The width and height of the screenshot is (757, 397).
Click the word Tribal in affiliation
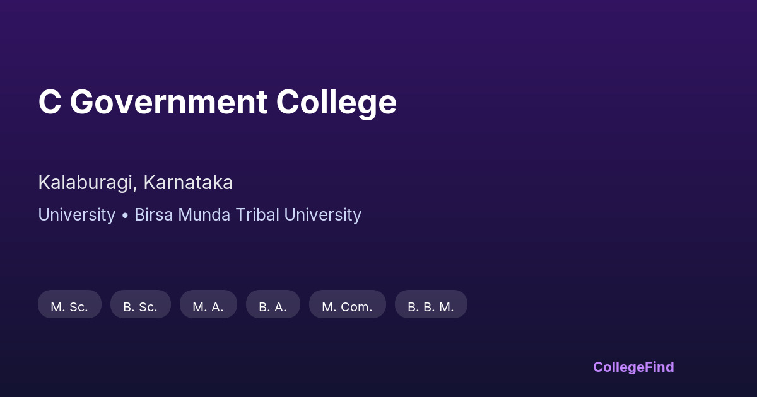point(257,215)
